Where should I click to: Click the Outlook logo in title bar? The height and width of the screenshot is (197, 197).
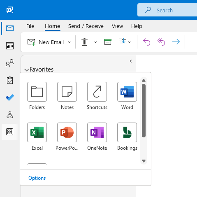(x=10, y=10)
